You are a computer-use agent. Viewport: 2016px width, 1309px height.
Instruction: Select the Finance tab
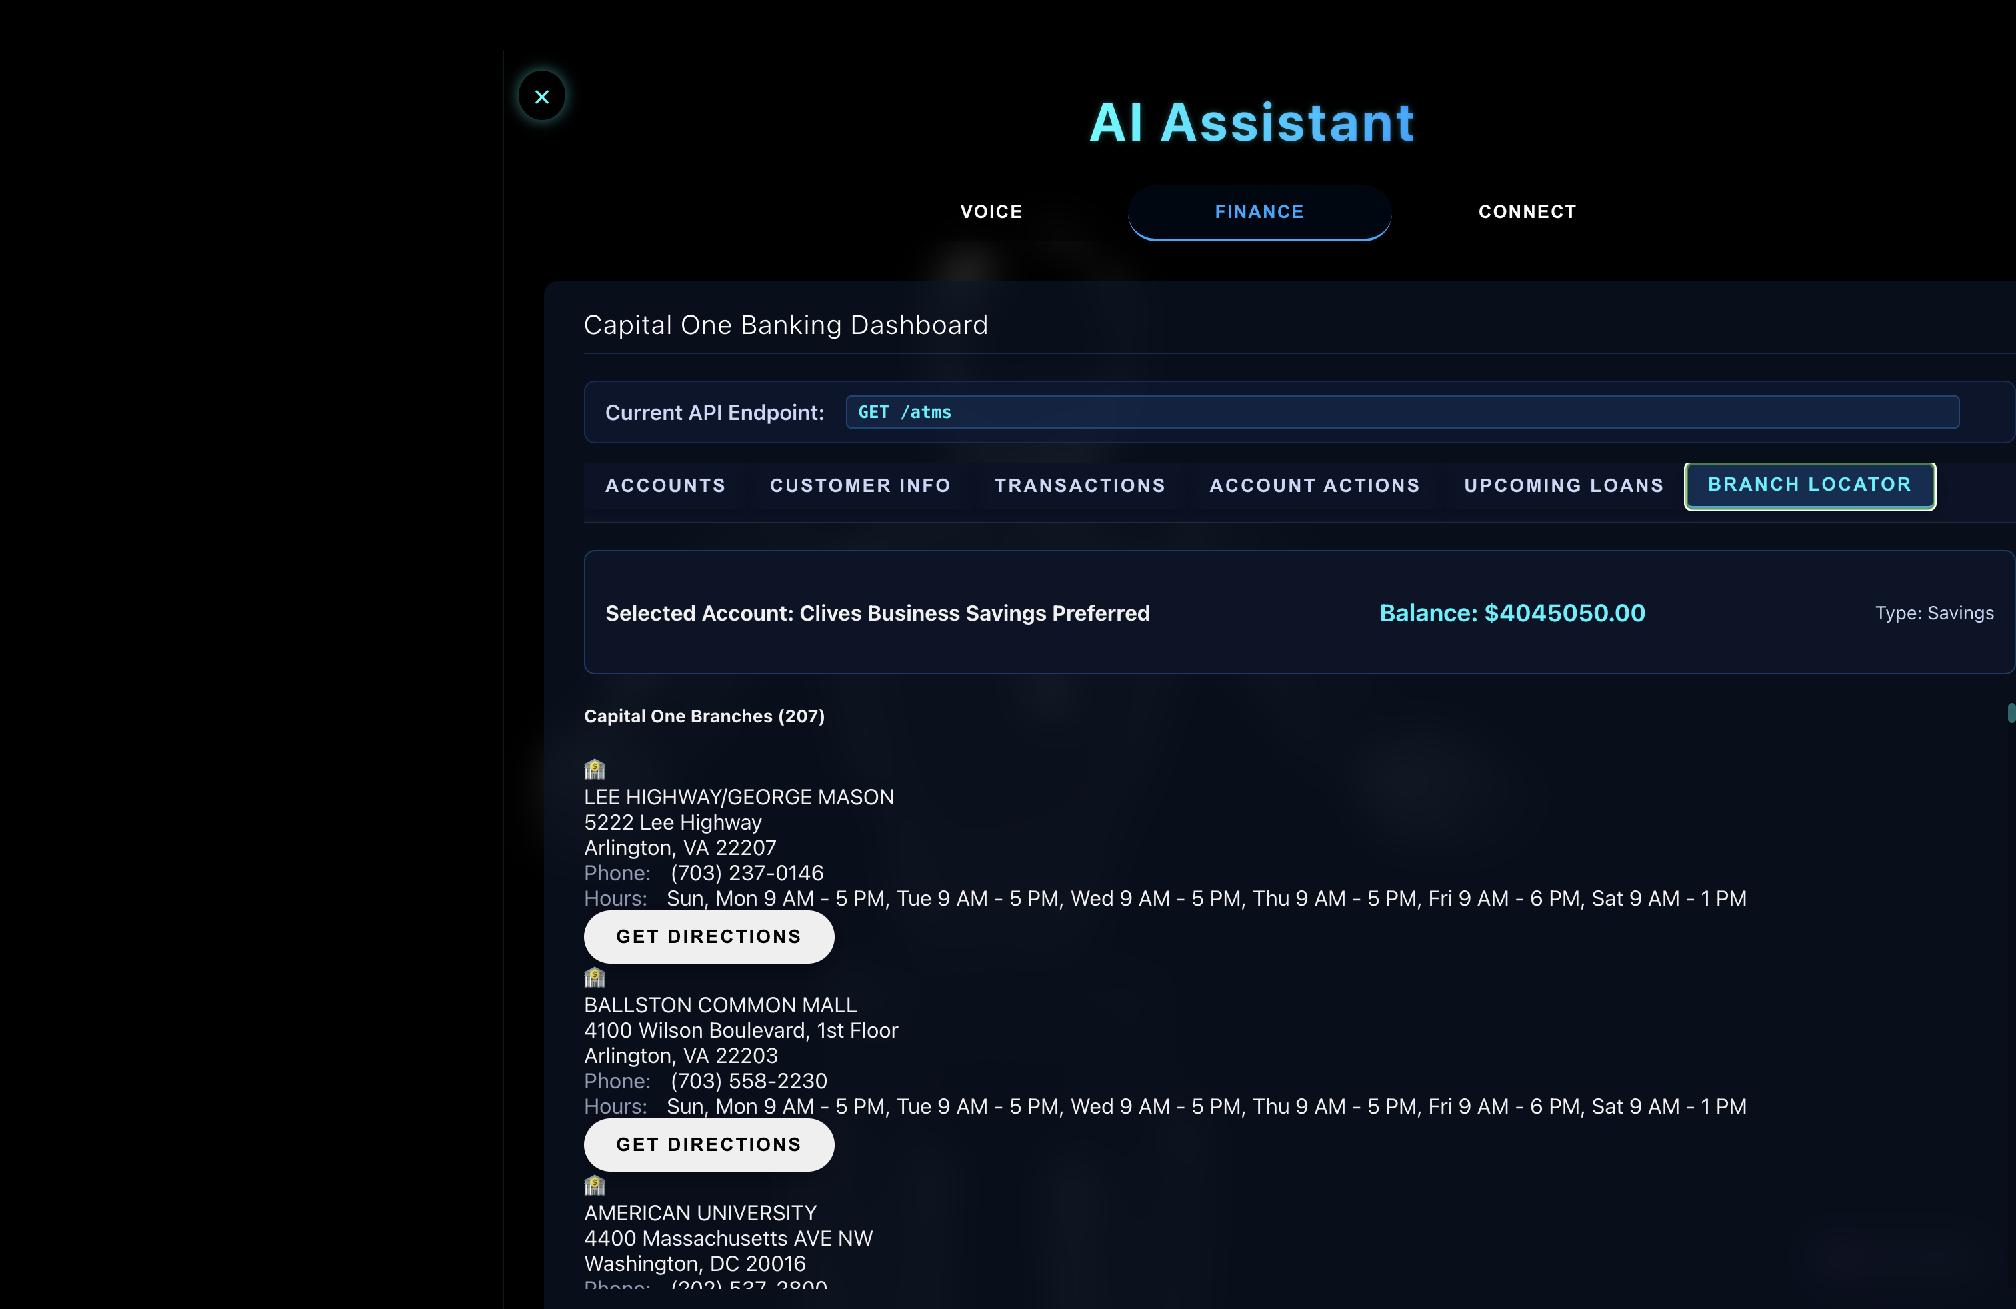coord(1259,212)
